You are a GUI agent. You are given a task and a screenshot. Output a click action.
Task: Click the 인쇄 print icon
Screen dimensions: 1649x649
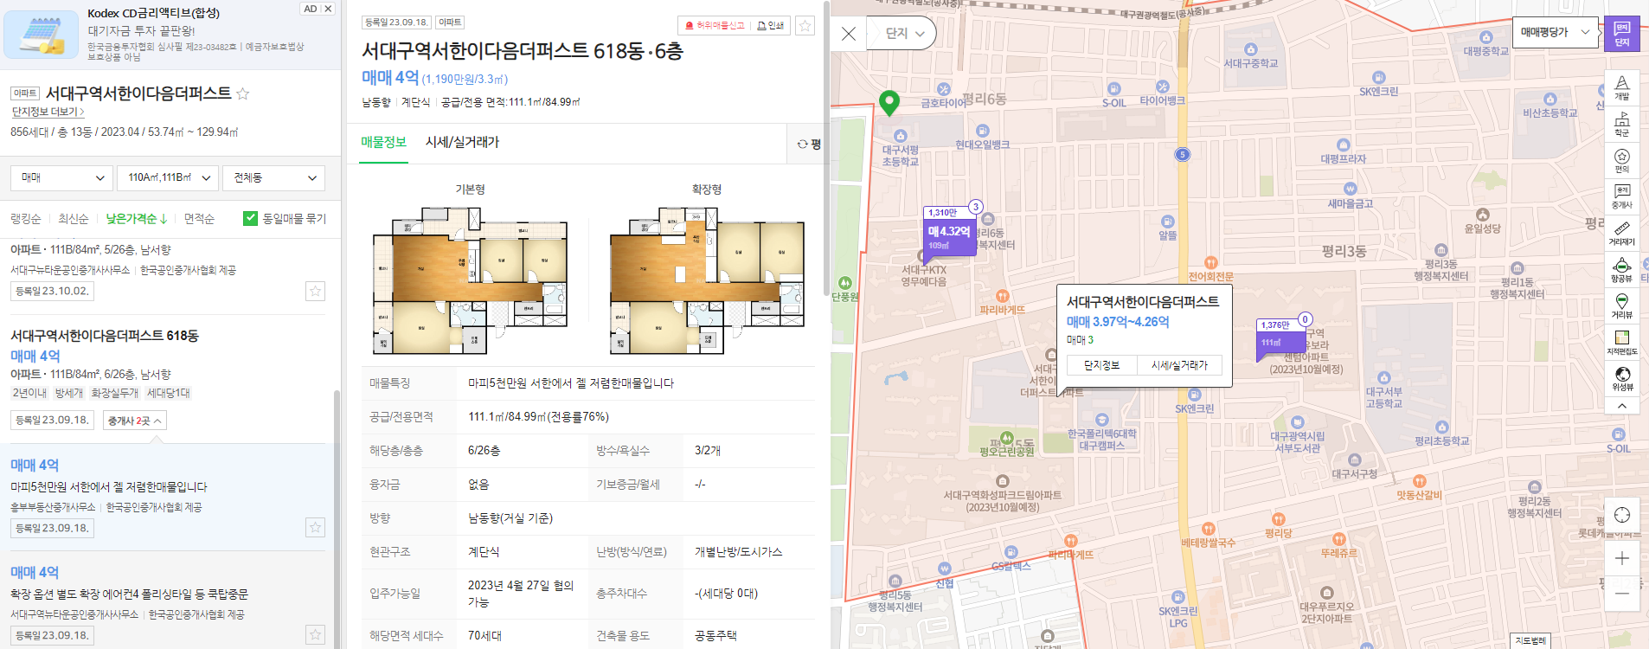point(770,25)
